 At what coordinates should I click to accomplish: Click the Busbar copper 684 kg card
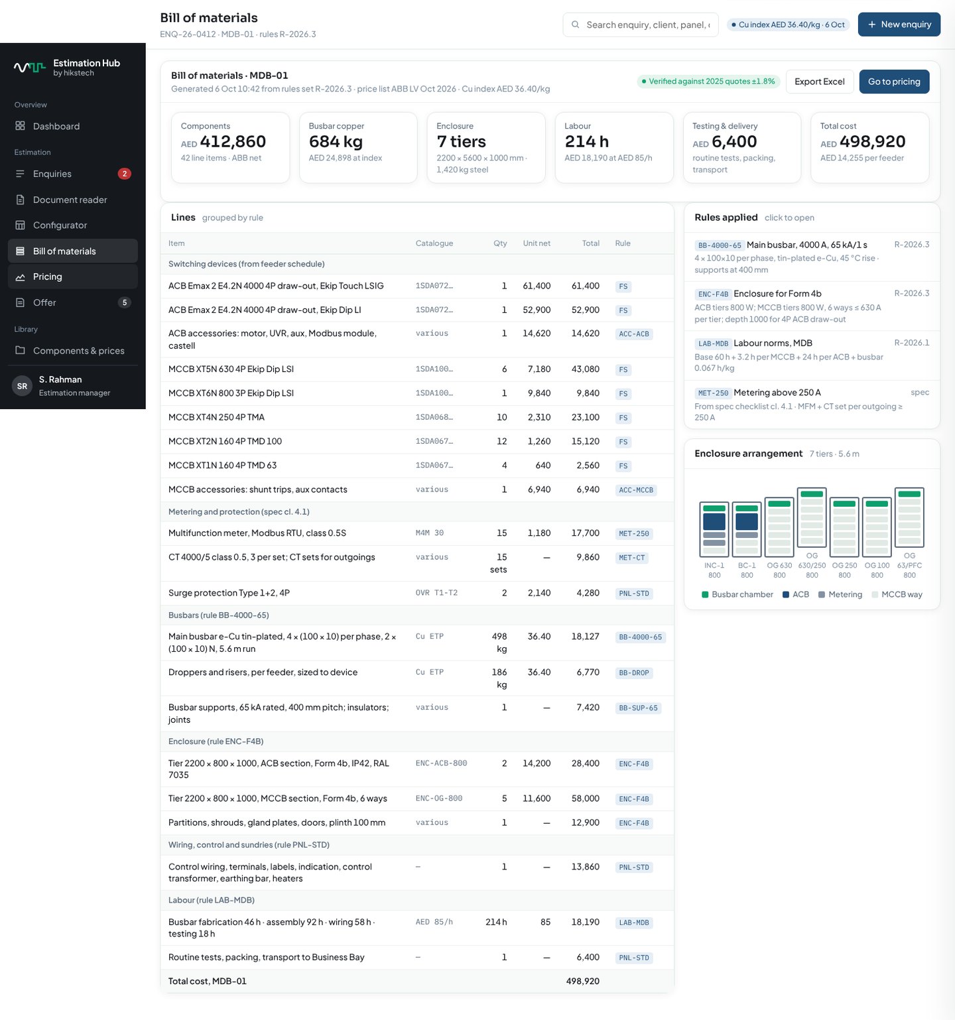point(358,147)
